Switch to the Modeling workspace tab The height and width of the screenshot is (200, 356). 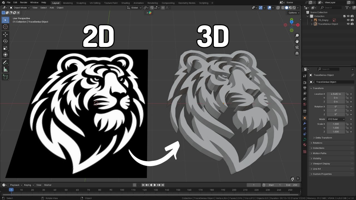pos(68,3)
